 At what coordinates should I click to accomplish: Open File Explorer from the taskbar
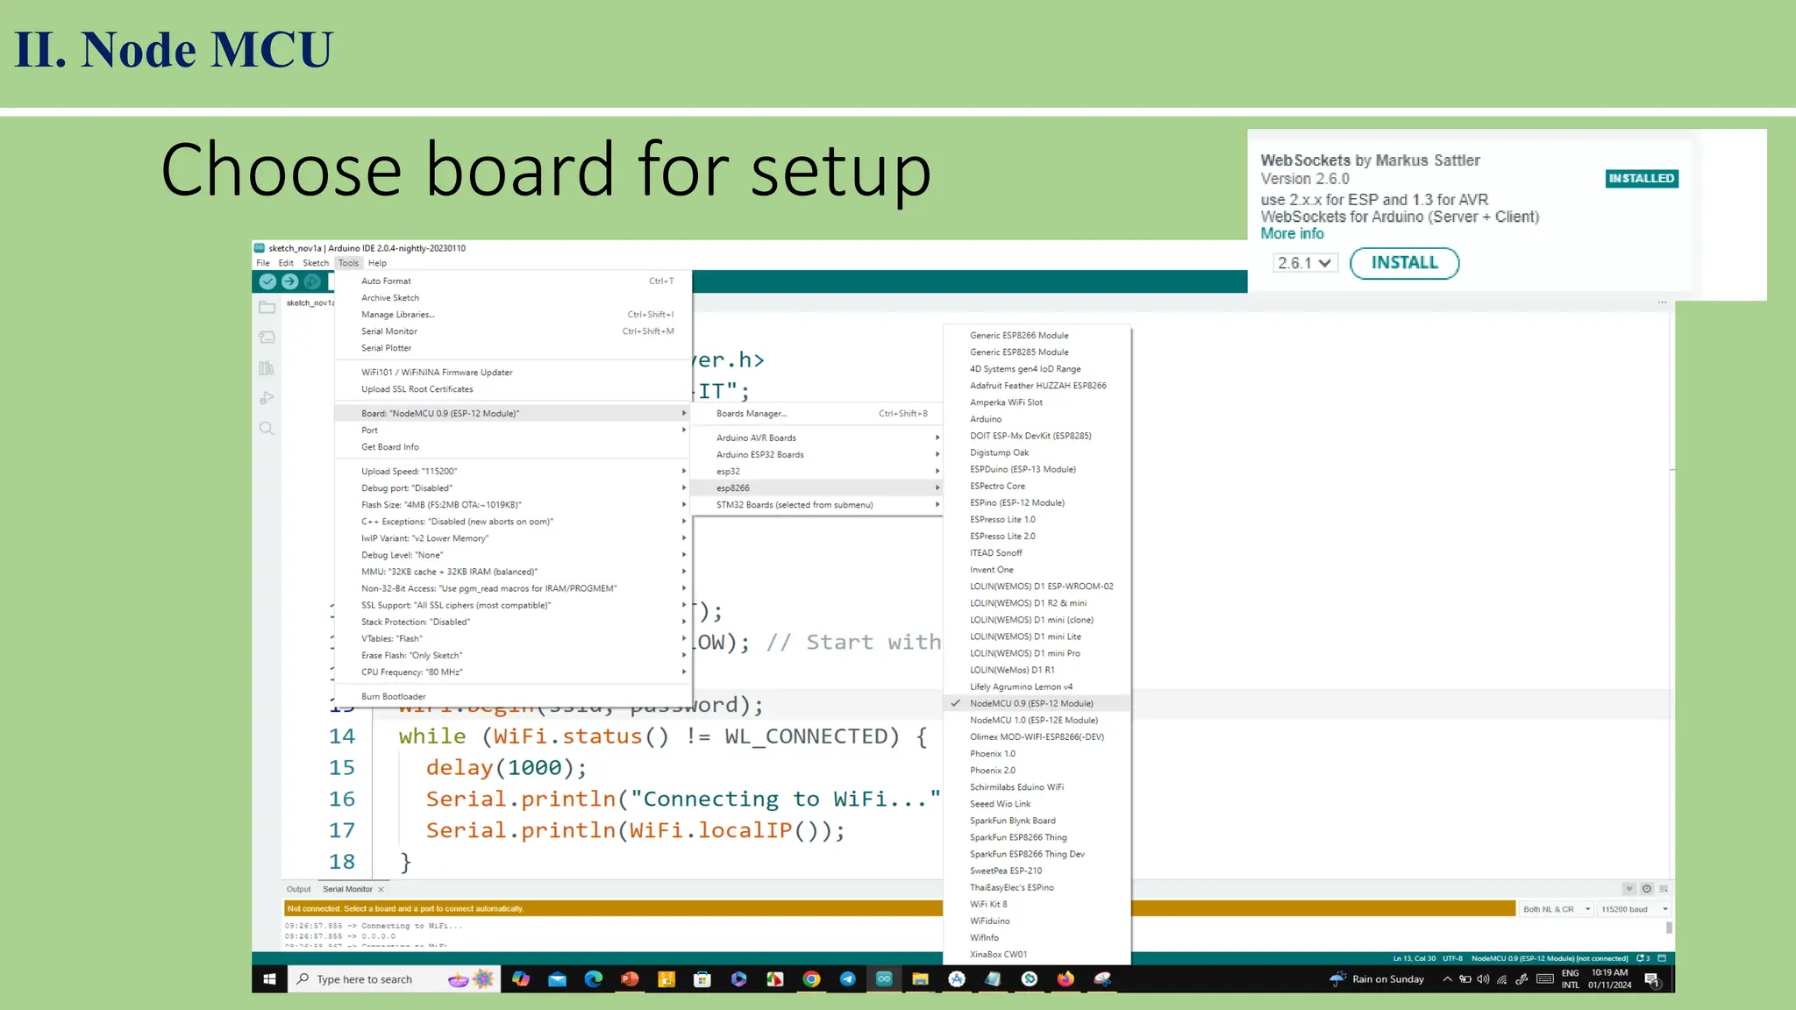(x=920, y=979)
